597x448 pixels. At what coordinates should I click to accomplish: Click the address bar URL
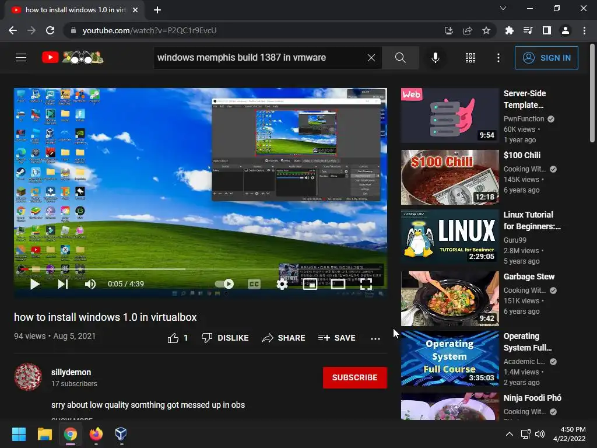coord(149,30)
